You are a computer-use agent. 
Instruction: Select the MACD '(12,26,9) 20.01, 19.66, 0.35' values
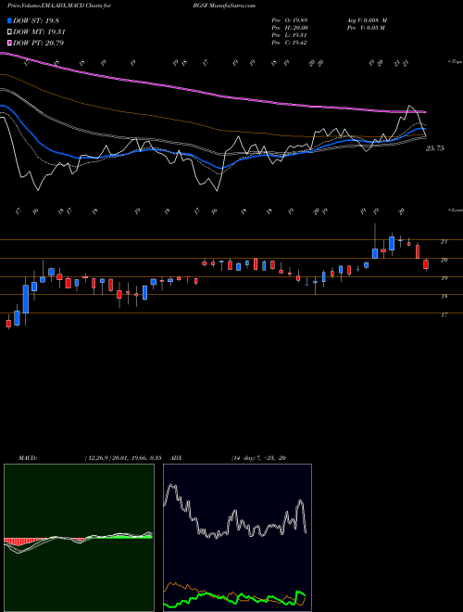pyautogui.click(x=123, y=458)
